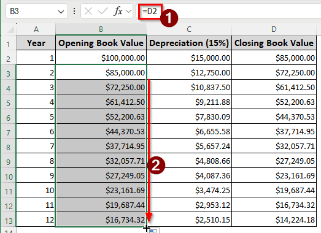Select cell with $10,837.50
This screenshot has height=233, width=321.
tap(189, 87)
